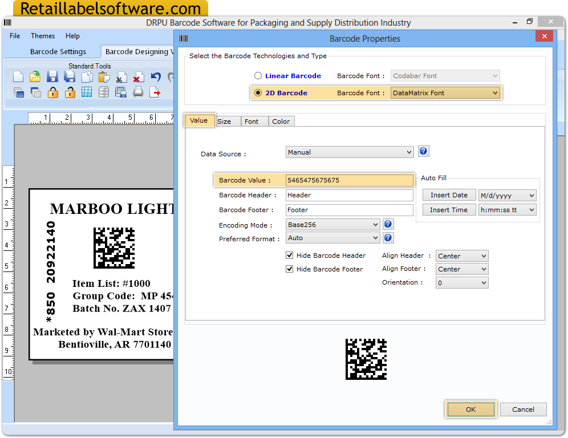568x438 pixels.
Task: Toggle Hide Barcode Header checkbox
Action: point(290,255)
